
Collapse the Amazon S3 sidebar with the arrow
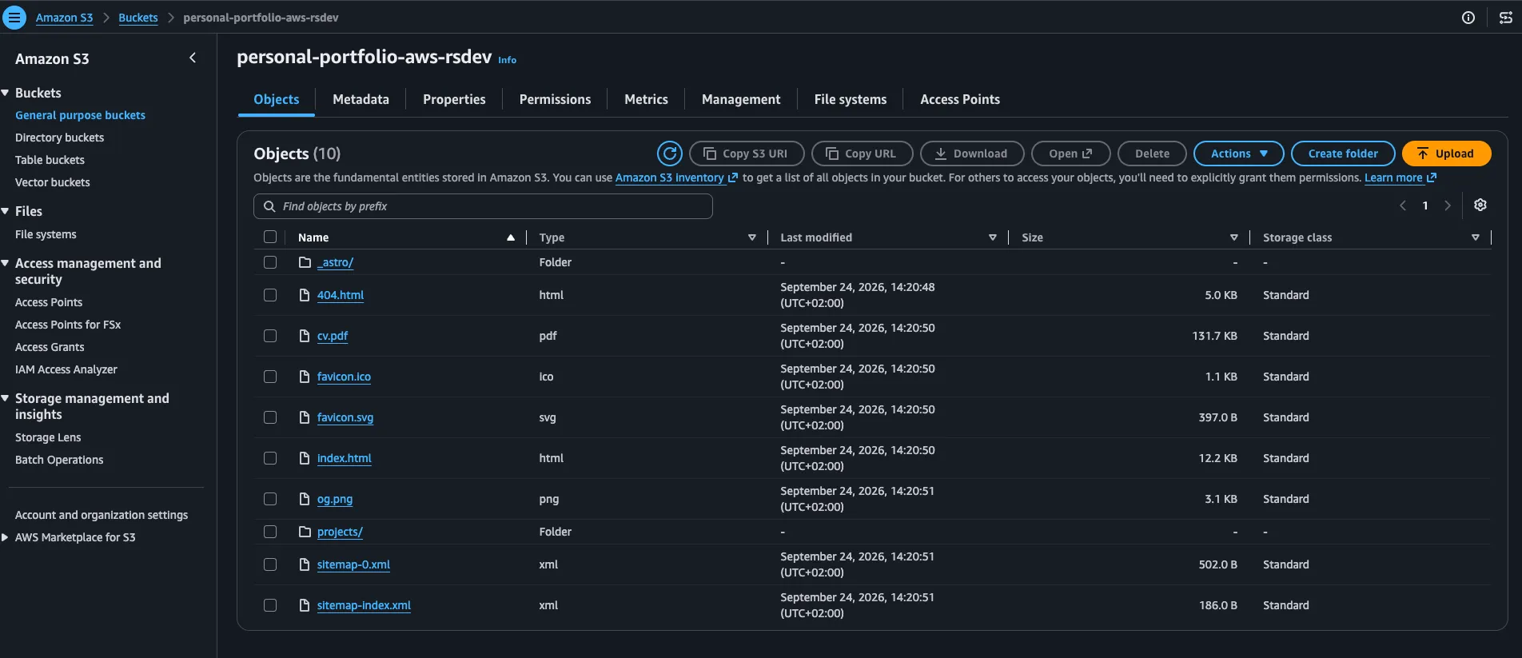point(193,58)
